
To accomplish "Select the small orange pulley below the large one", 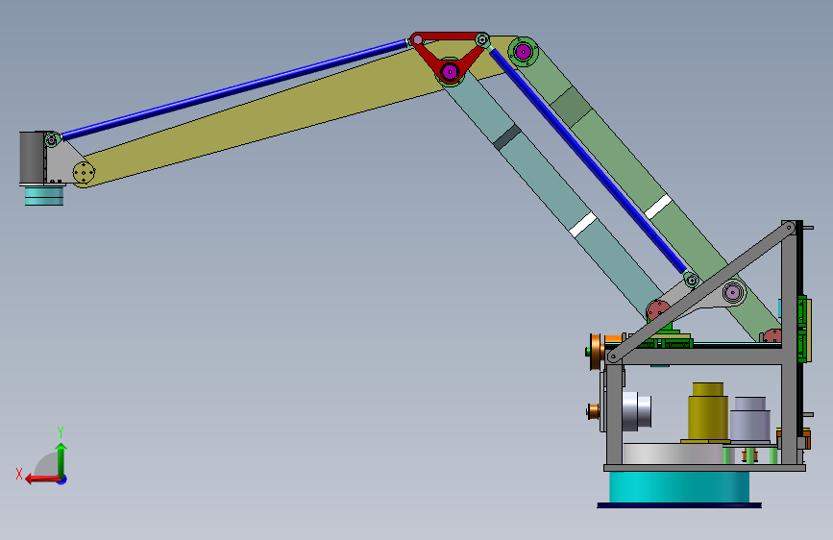I will coord(594,411).
